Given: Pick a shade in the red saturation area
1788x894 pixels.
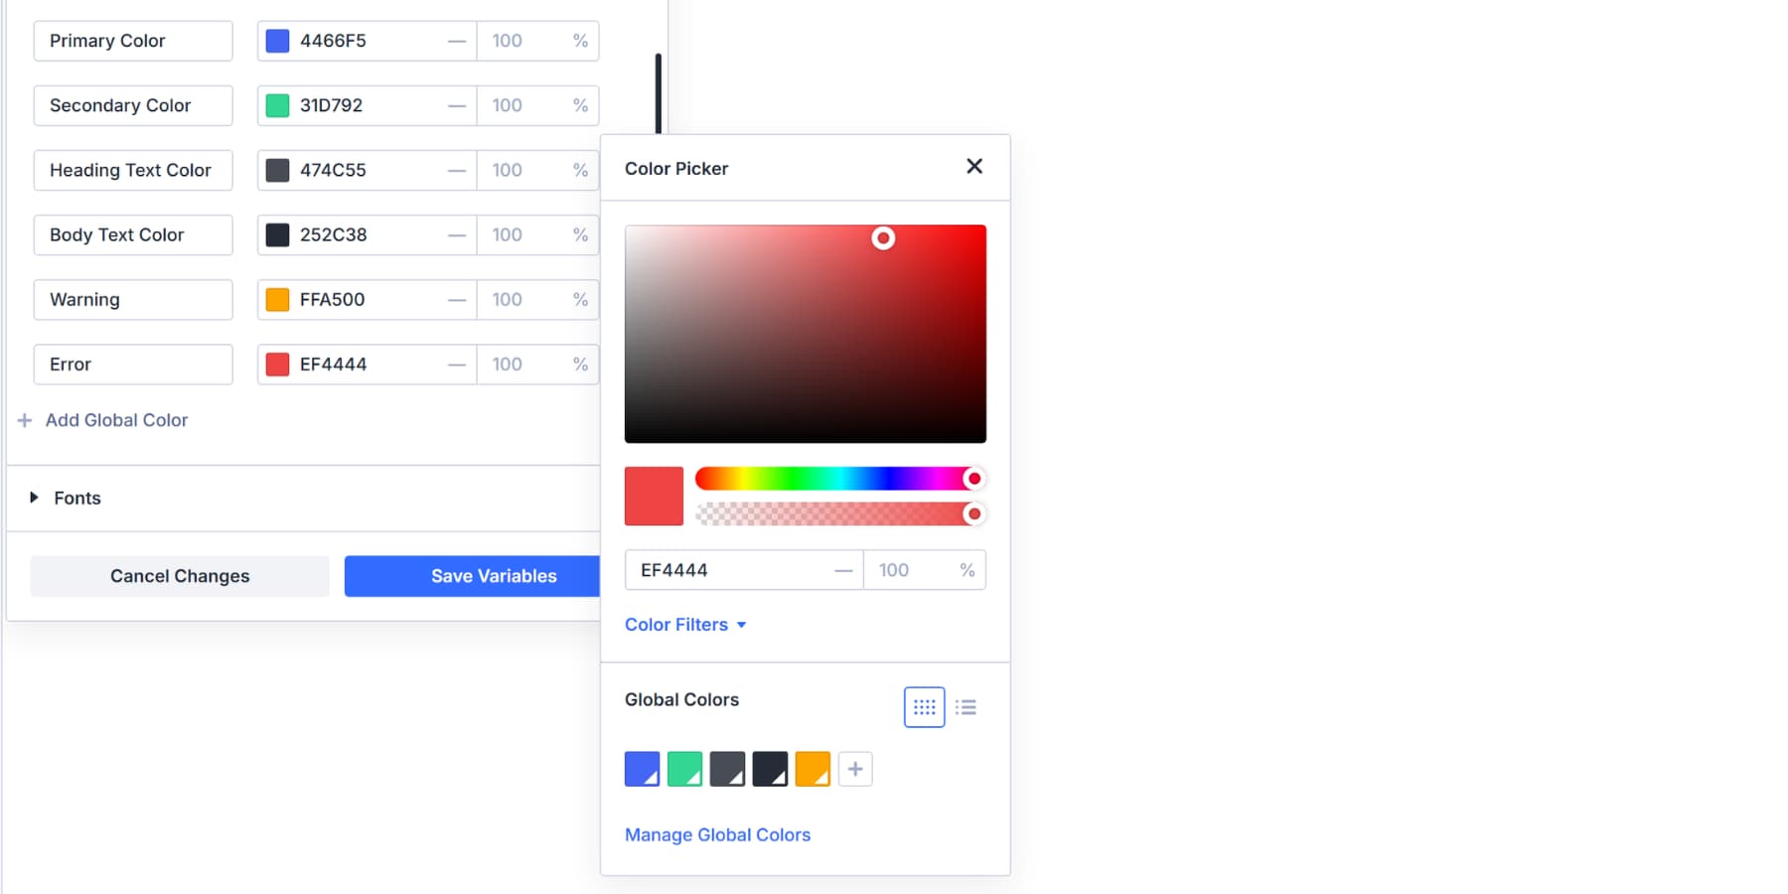Looking at the screenshot, I should pos(805,333).
